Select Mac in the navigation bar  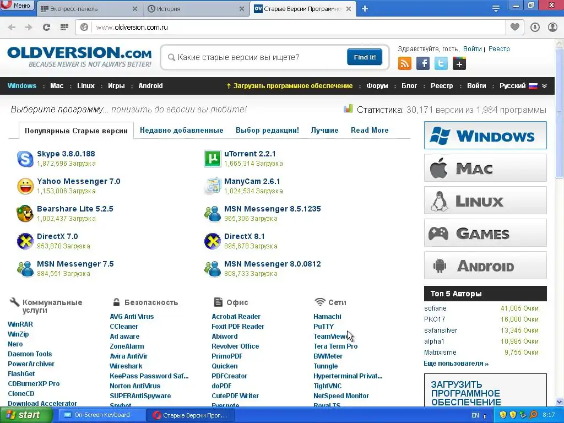(x=57, y=85)
